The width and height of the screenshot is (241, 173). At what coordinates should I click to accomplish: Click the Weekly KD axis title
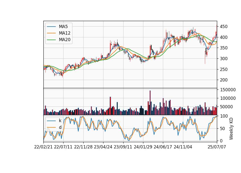[x=231, y=129]
